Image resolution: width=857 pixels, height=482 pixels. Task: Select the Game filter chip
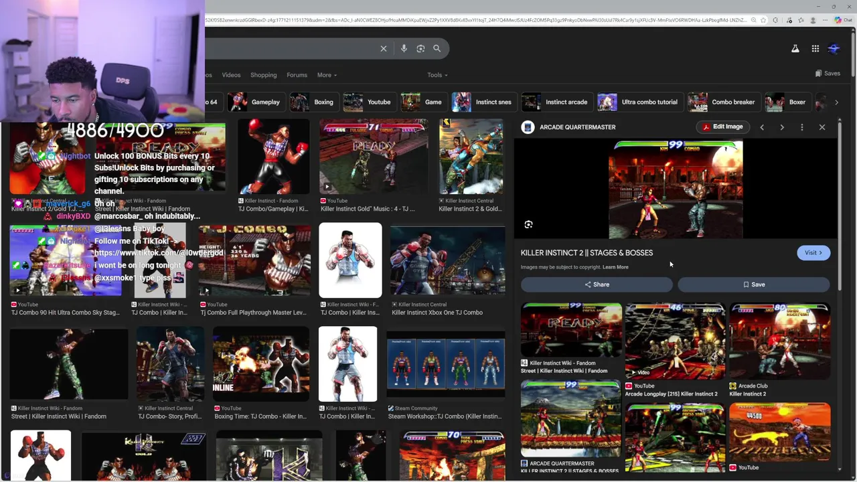coord(422,102)
